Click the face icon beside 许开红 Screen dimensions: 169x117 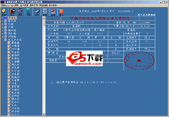pyautogui.click(x=9, y=111)
